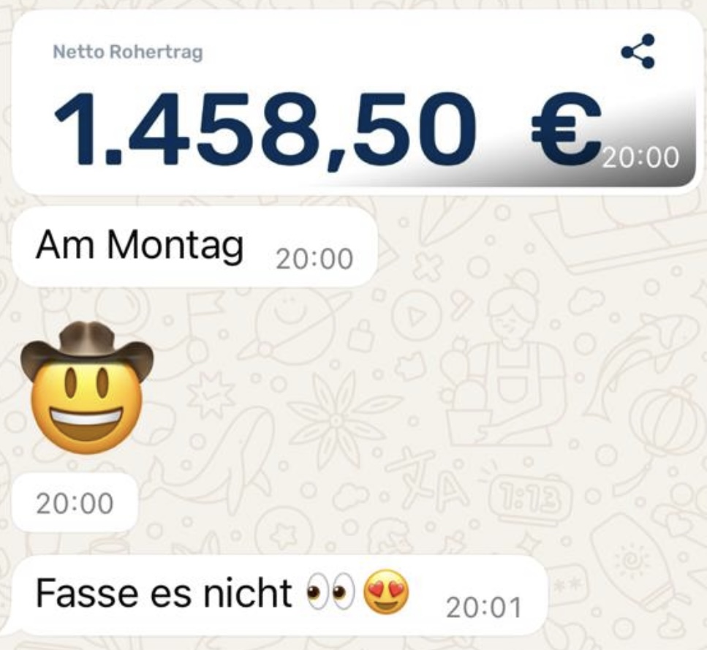Tap the "Fasse es nicht" message text

point(164,593)
